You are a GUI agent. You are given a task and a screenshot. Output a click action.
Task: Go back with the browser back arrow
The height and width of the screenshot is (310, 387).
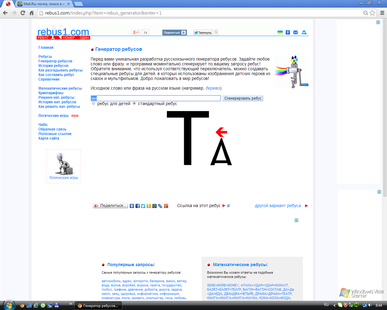pos(5,13)
